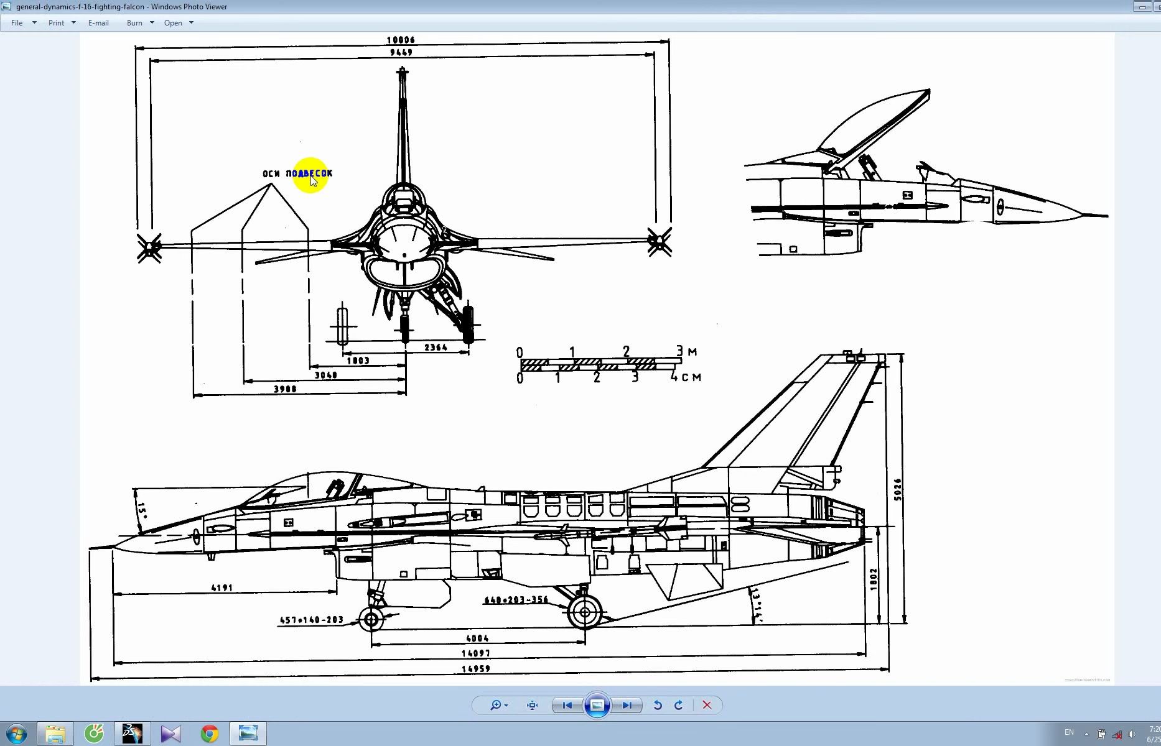Play the slide show
The height and width of the screenshot is (746, 1161).
[597, 705]
